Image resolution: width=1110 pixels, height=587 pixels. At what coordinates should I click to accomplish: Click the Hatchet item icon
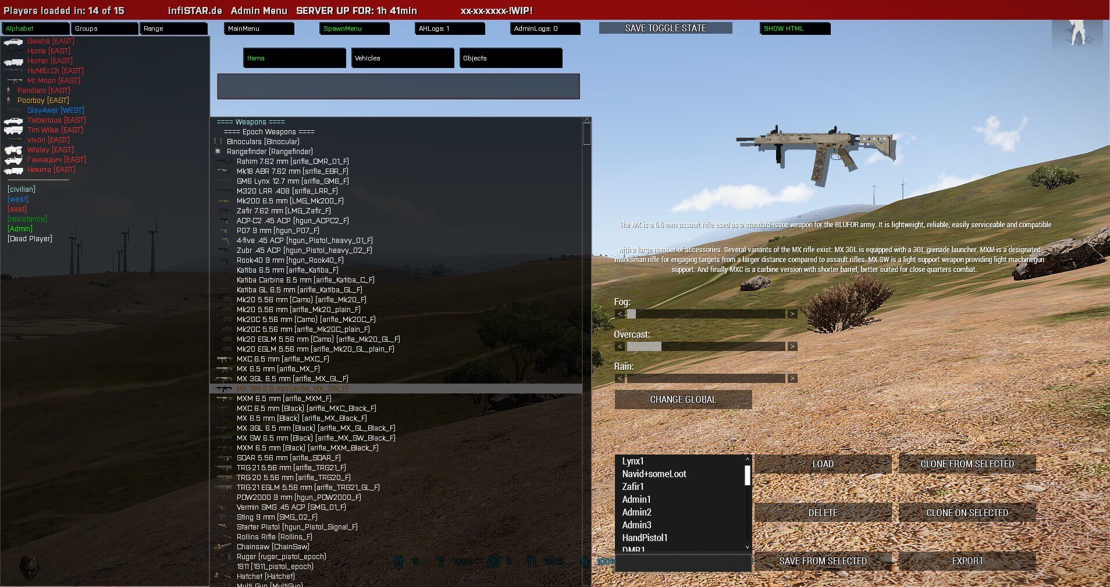pyautogui.click(x=223, y=577)
